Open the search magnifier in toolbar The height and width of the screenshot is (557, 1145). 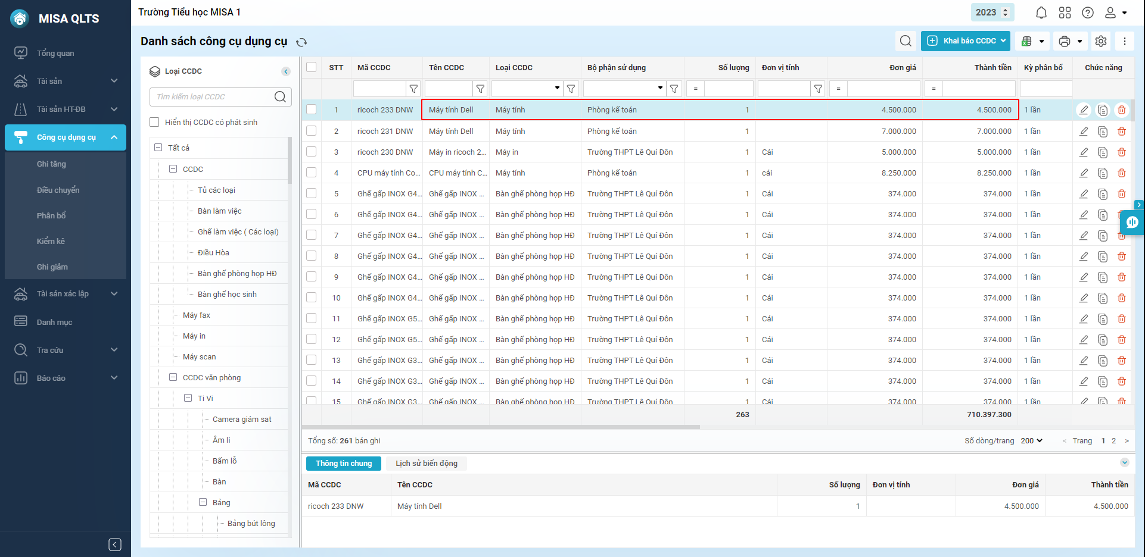coord(906,41)
